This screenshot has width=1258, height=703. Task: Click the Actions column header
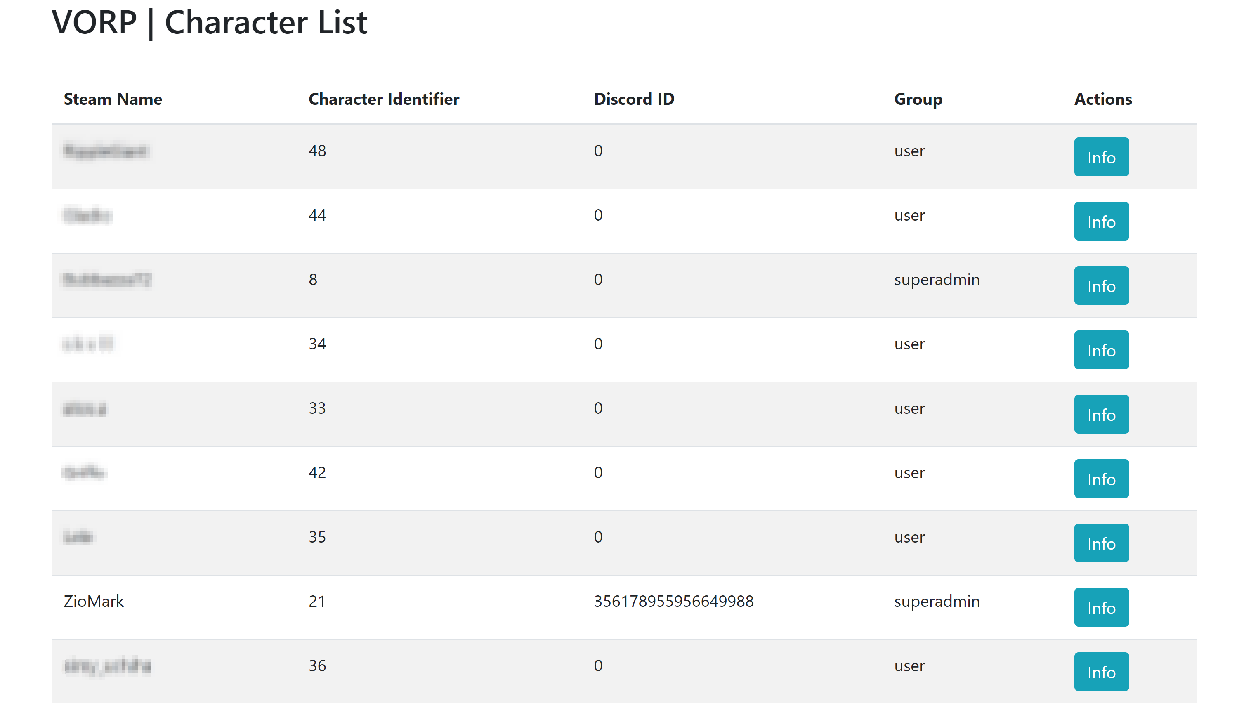(1102, 99)
